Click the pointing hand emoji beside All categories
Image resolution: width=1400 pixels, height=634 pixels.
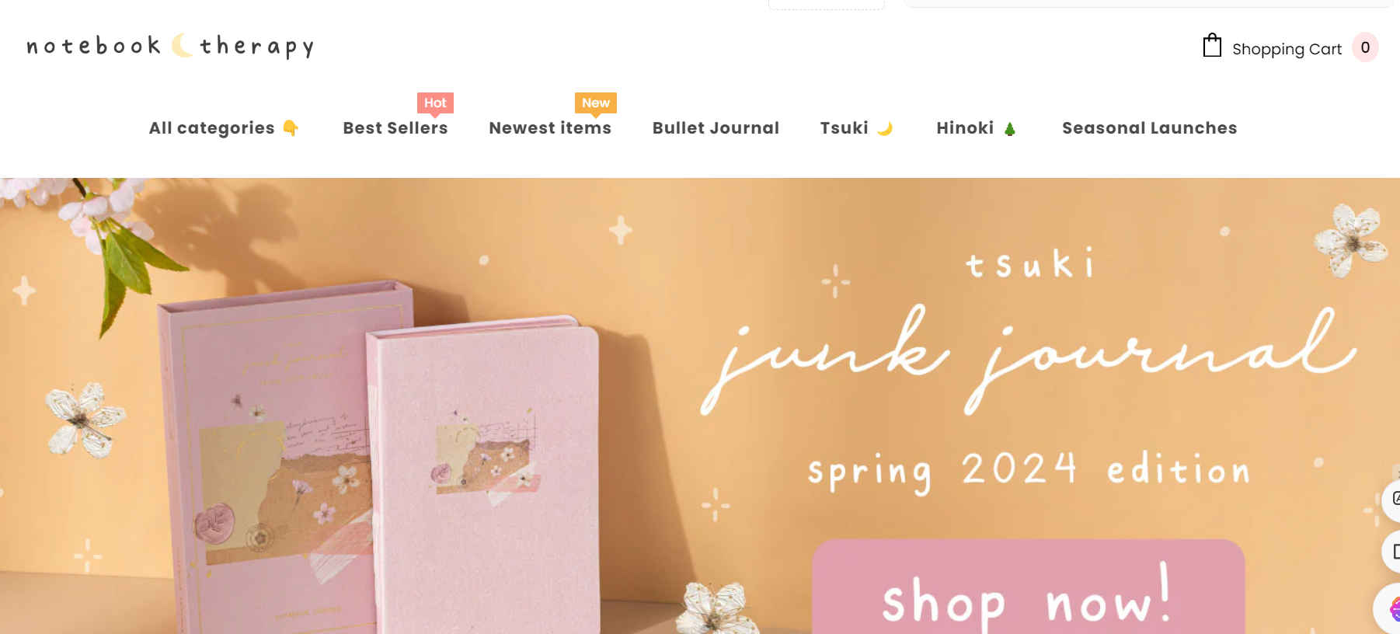tap(291, 128)
